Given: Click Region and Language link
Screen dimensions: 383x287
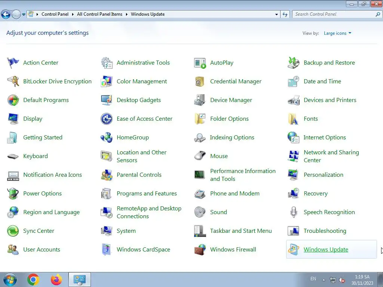Looking at the screenshot, I should coord(51,212).
